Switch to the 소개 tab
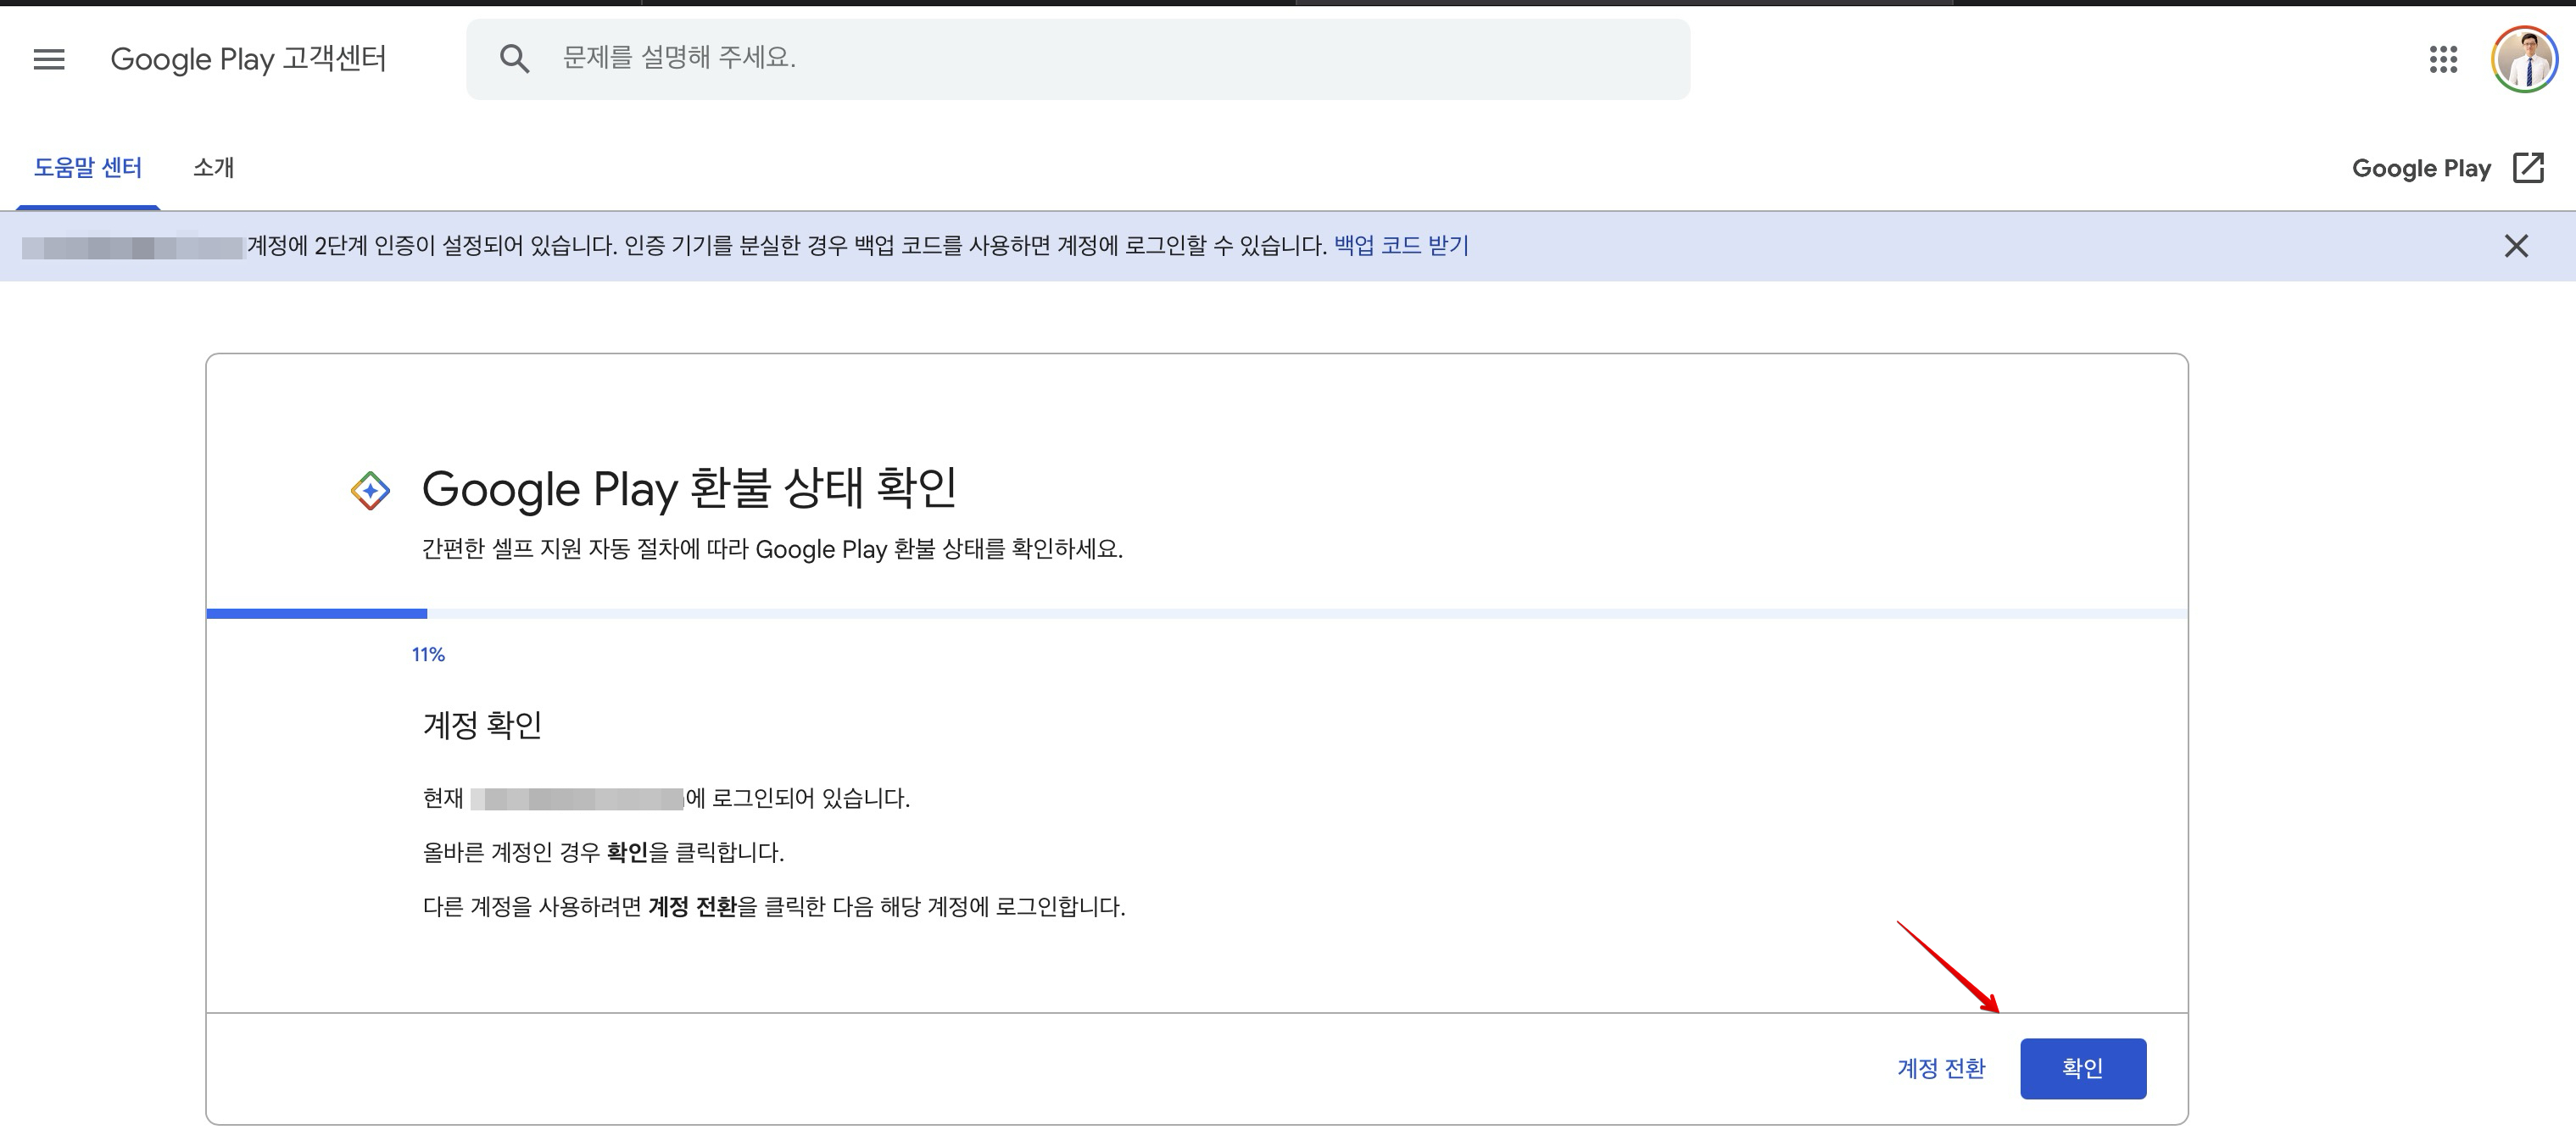This screenshot has width=2576, height=1141. point(213,168)
